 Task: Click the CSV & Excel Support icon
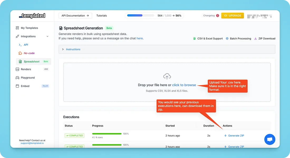point(194,39)
